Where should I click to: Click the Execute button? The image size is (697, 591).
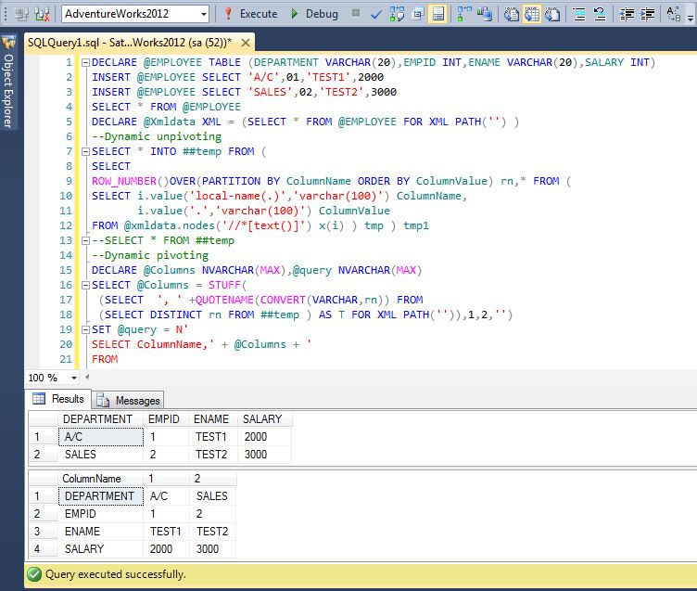click(x=250, y=14)
